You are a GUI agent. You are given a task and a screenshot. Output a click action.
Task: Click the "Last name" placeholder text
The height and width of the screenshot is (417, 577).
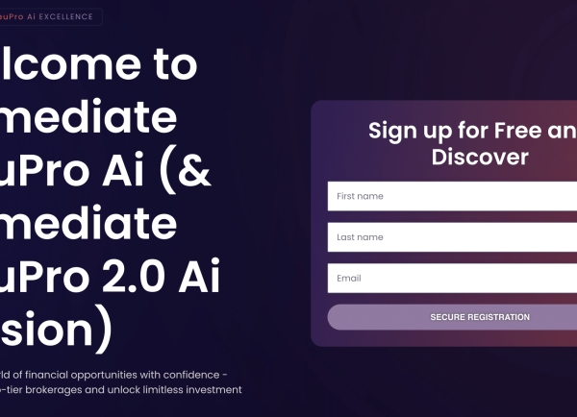tap(361, 237)
